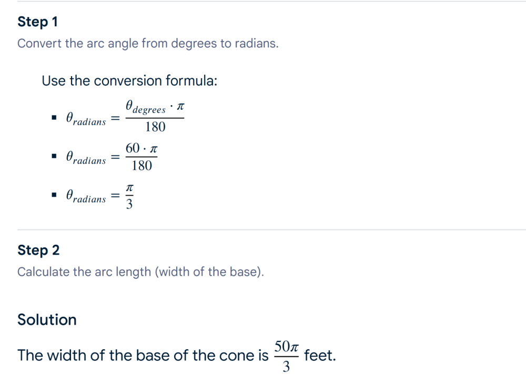This screenshot has width=526, height=384.
Task: Click "Use the conversion formula:" line
Action: 129,81
